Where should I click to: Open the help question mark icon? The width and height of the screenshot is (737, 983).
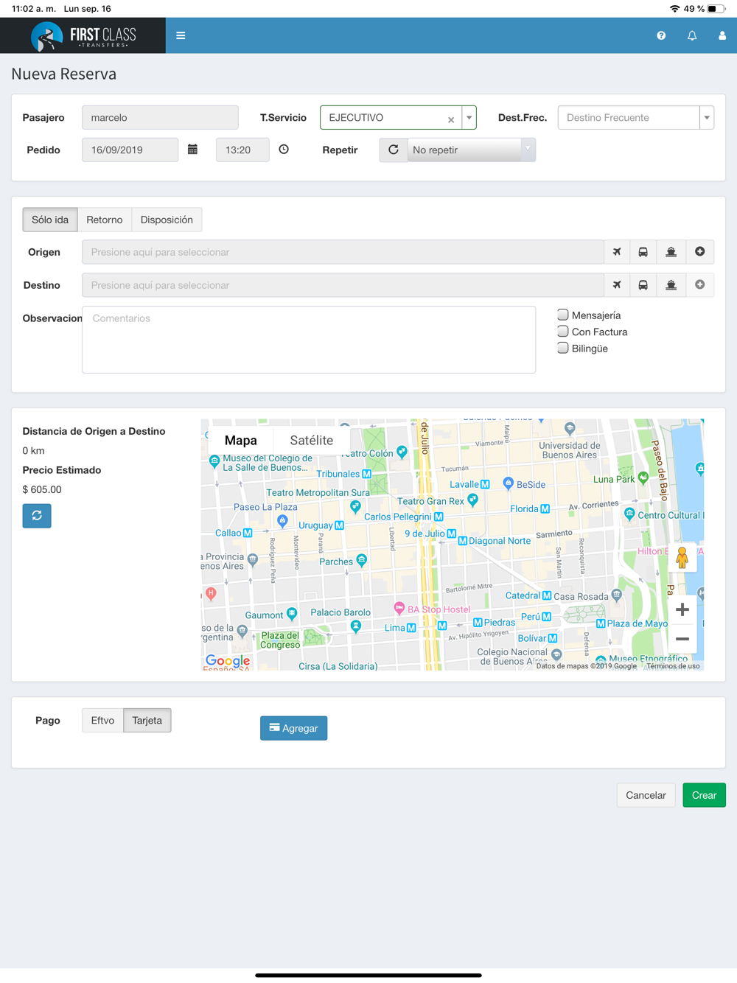(661, 35)
